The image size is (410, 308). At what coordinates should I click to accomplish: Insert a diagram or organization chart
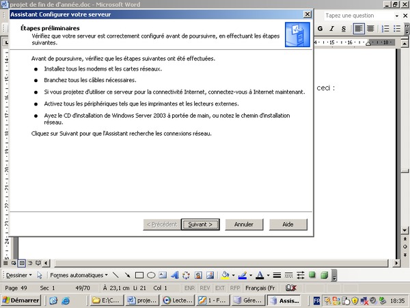186,275
